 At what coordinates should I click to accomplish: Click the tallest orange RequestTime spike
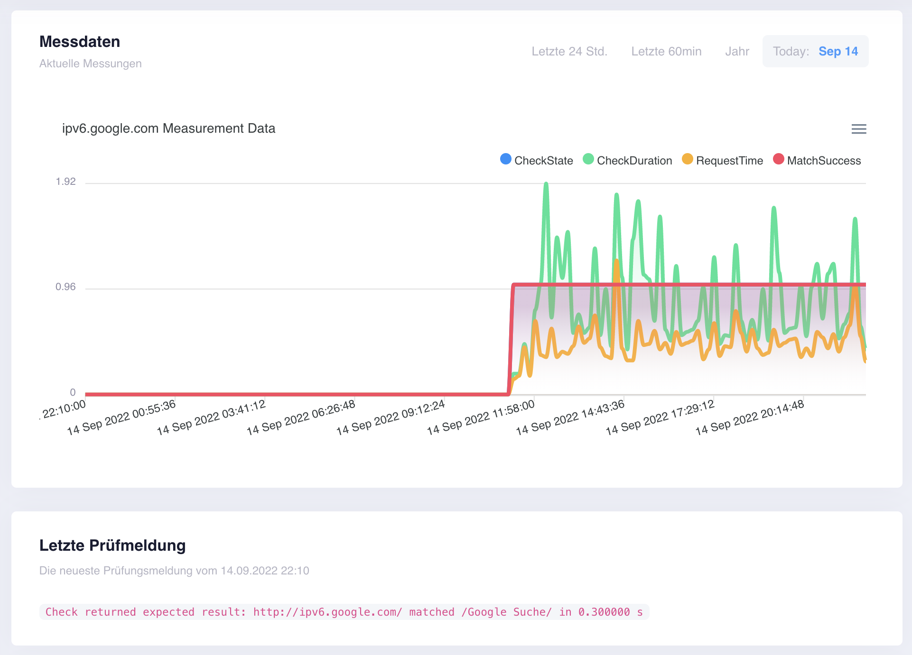pyautogui.click(x=616, y=262)
